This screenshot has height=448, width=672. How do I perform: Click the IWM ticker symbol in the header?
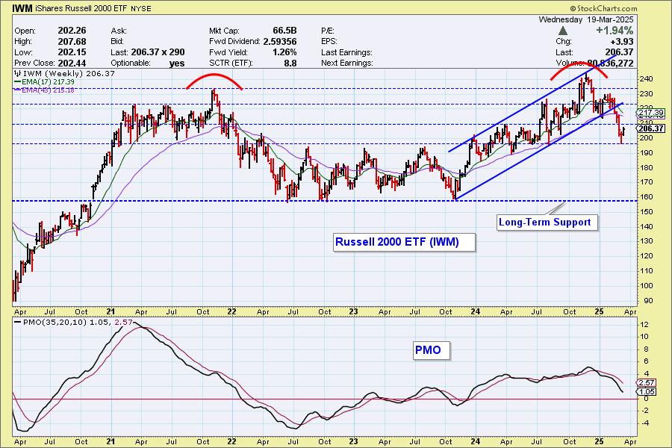click(x=22, y=8)
